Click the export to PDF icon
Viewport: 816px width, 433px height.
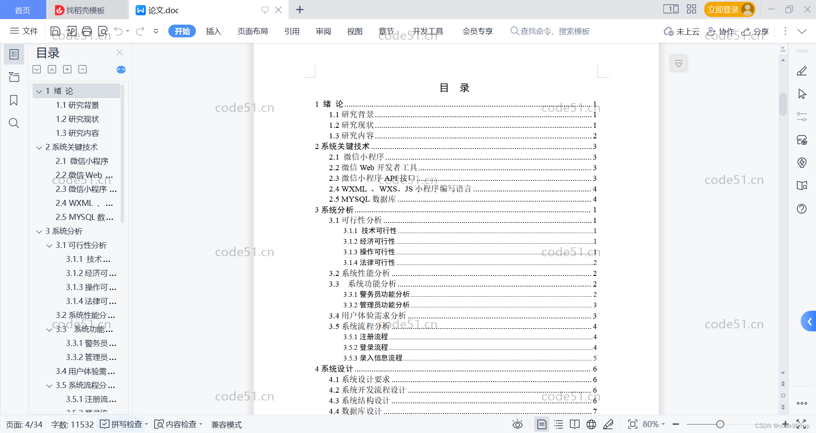tap(71, 31)
